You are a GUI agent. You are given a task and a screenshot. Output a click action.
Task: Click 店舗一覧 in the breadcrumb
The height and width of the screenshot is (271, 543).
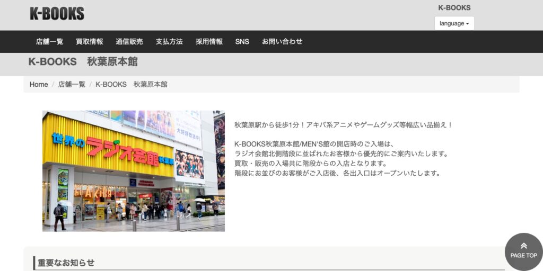(72, 84)
